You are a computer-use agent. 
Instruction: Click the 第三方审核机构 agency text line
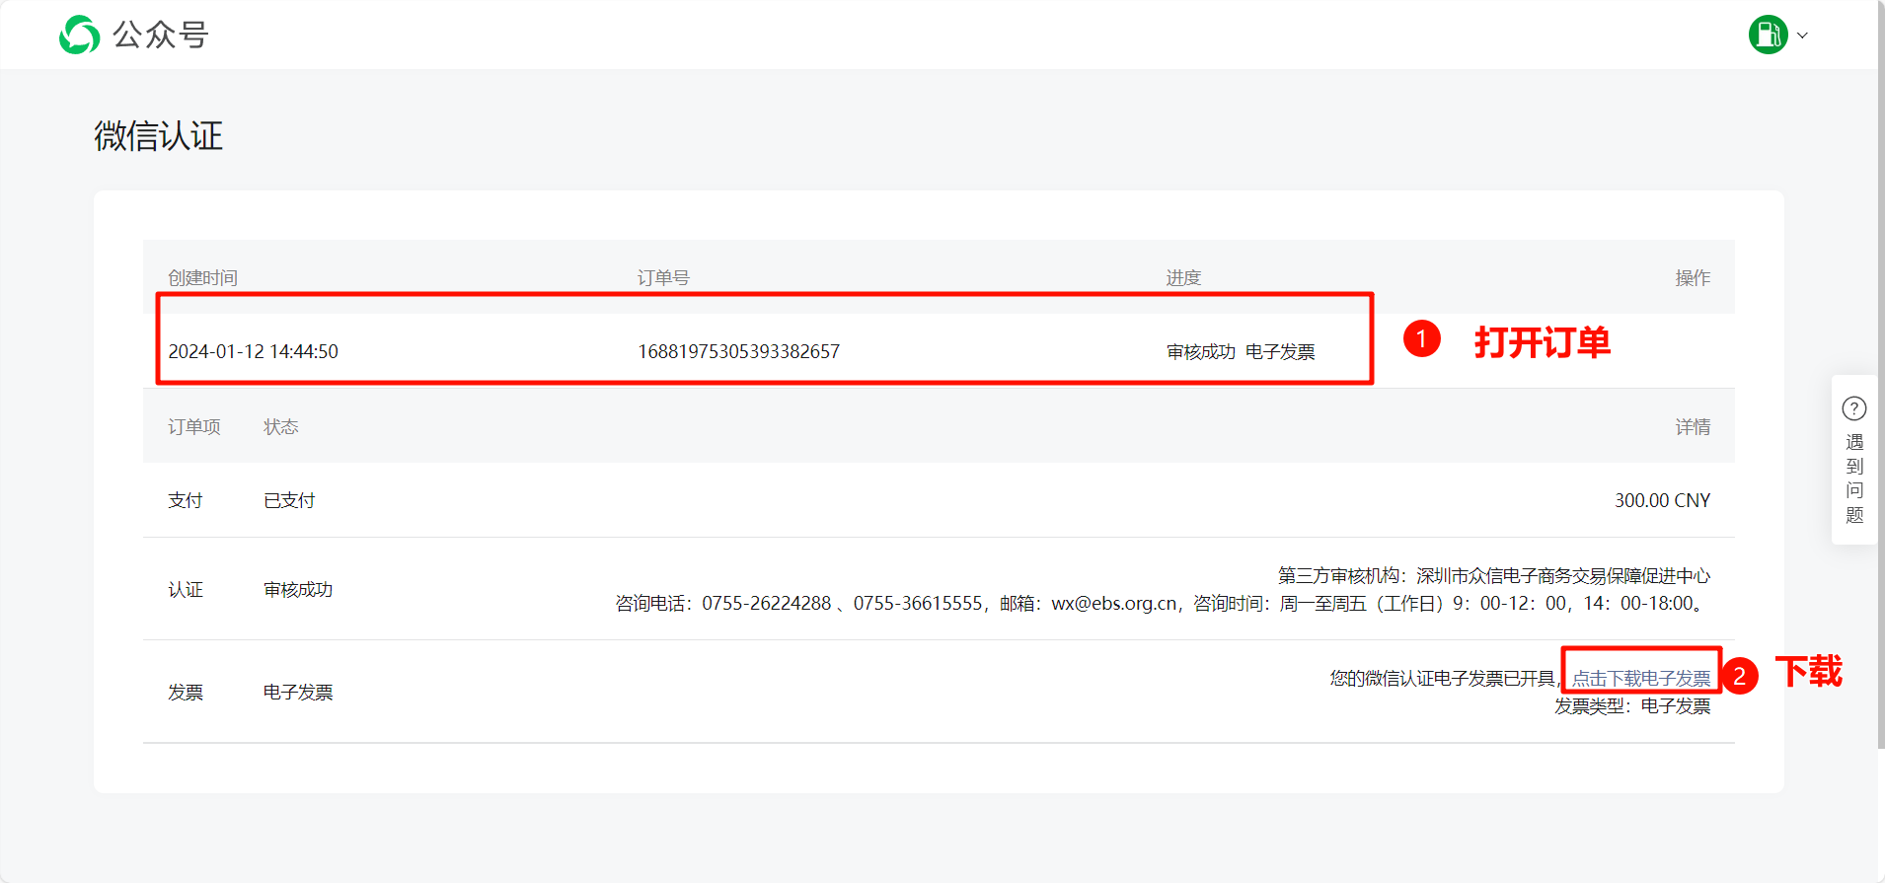point(1494,575)
